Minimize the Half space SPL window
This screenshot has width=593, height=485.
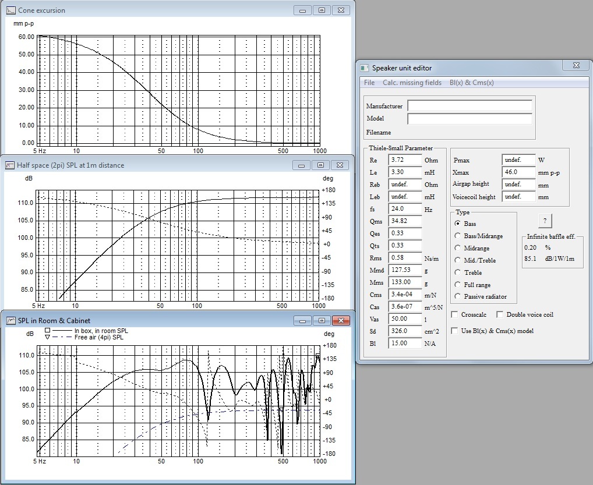302,165
